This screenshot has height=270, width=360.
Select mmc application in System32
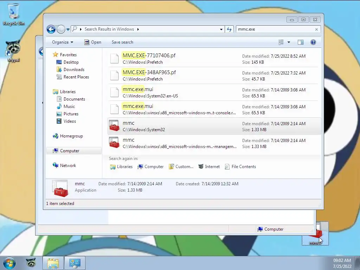[213, 126]
